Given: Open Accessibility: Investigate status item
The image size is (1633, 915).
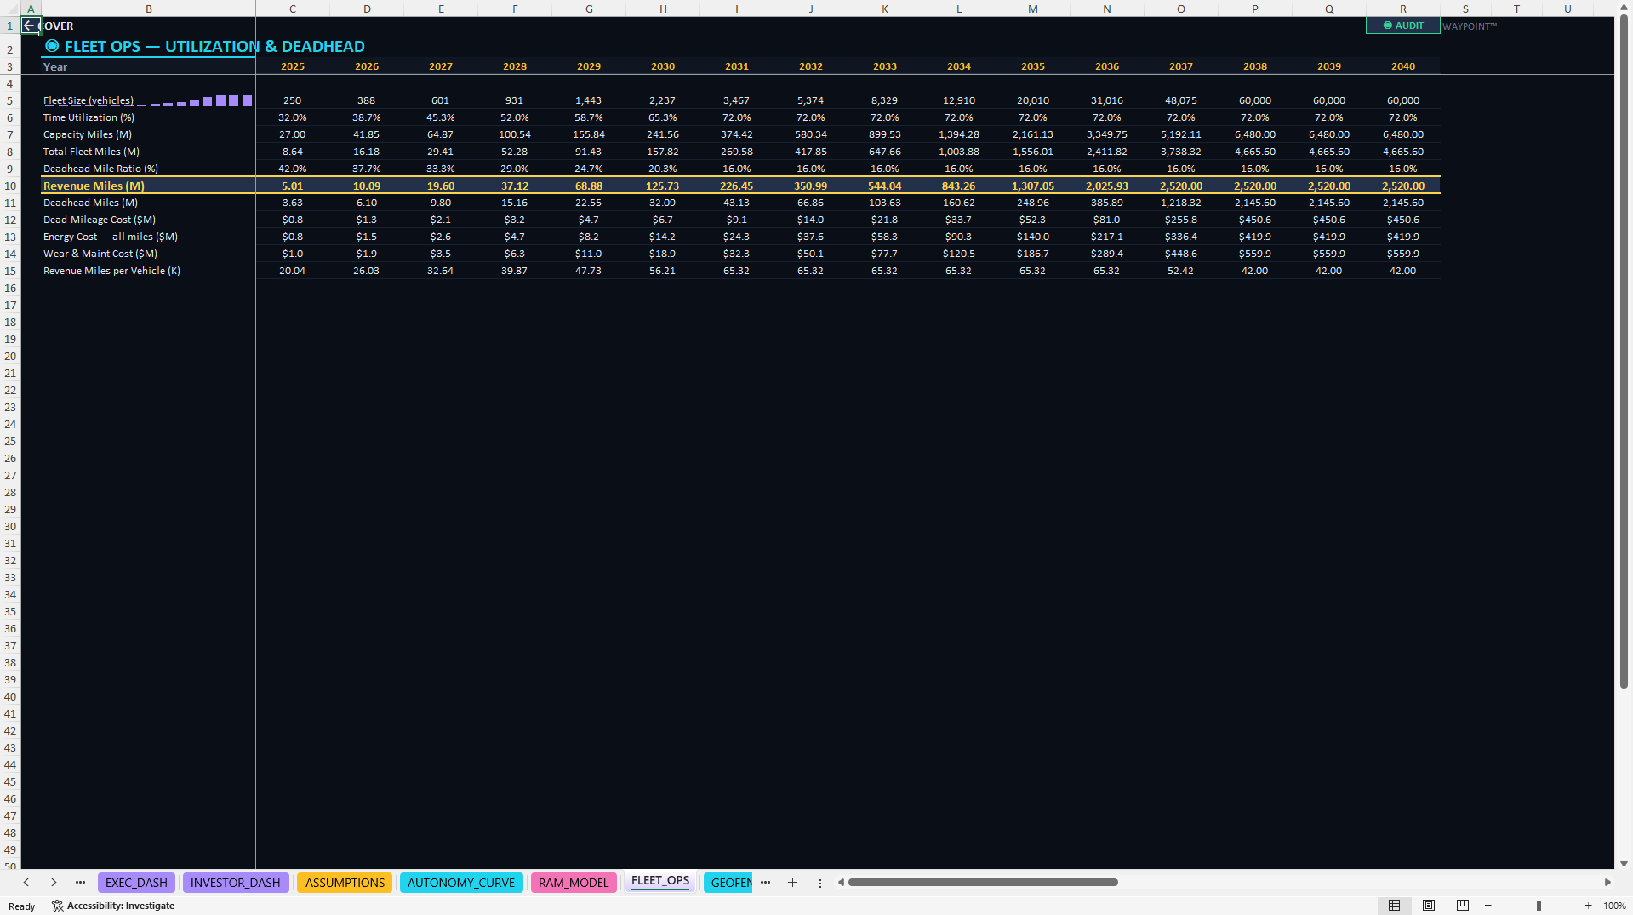Looking at the screenshot, I should 113,906.
